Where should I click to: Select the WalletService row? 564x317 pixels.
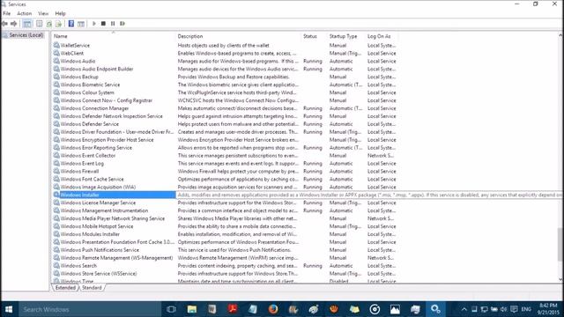click(225, 45)
